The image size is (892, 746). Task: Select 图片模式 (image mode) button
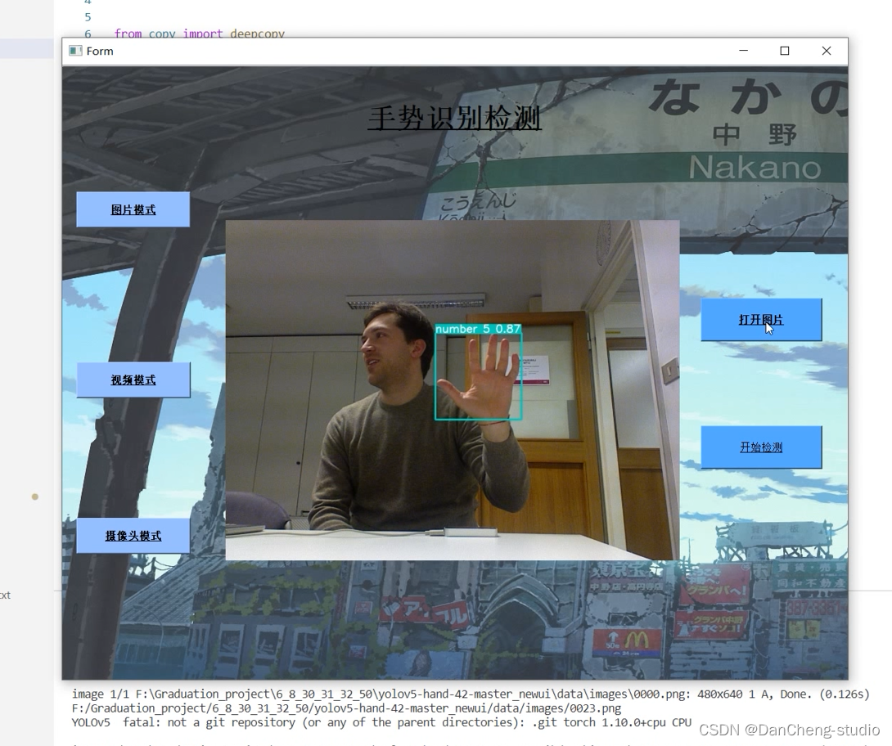click(133, 209)
